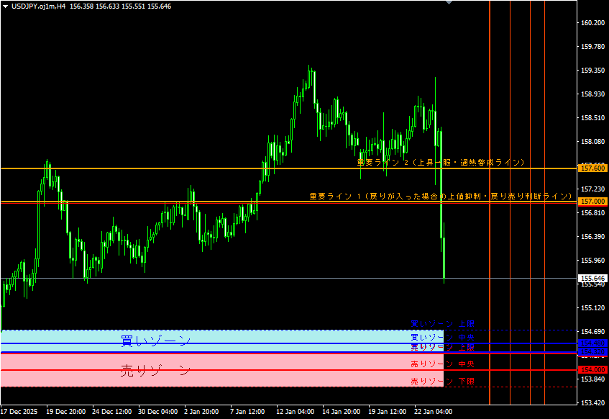The image size is (609, 419).
Task: Click the 買いゾーン 中央 text label
Action: (x=442, y=337)
